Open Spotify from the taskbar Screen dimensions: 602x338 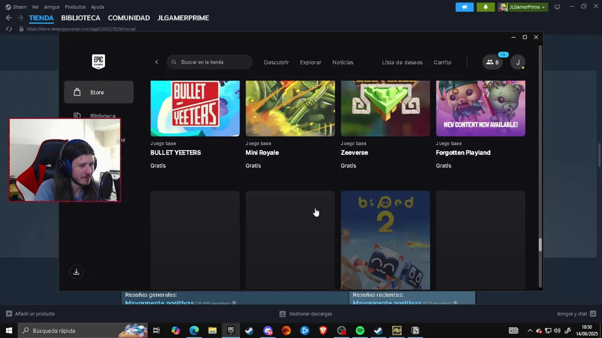tap(360, 330)
